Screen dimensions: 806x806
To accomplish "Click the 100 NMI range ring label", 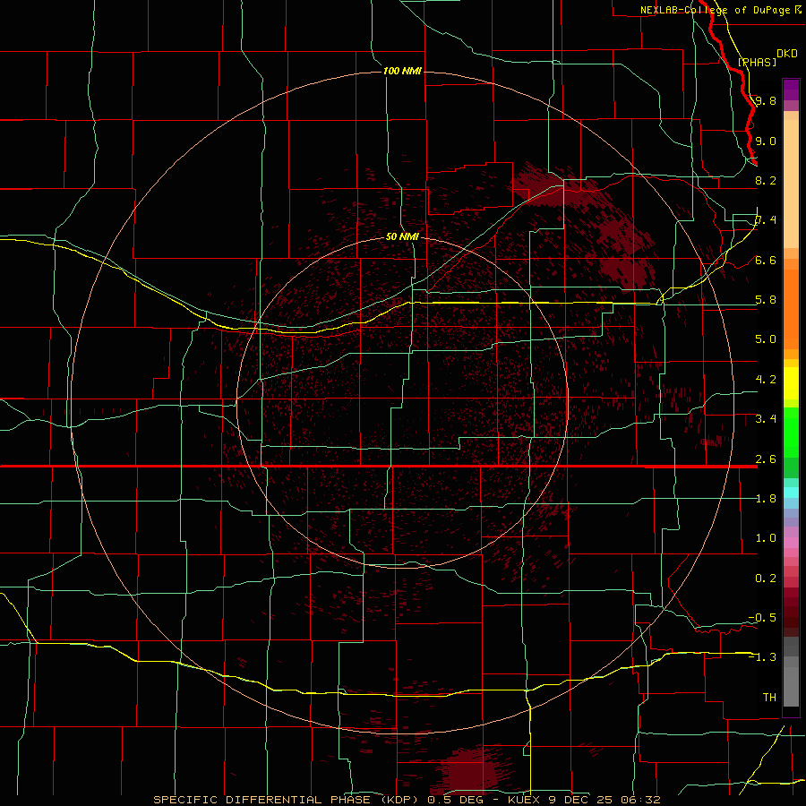I will click(x=402, y=71).
